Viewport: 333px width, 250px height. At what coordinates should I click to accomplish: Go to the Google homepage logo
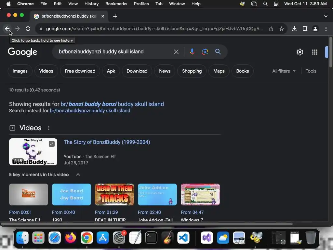click(x=22, y=52)
